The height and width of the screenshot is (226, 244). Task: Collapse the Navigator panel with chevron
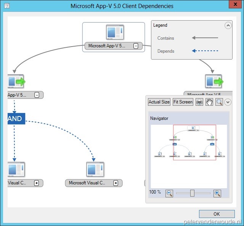pos(228,102)
